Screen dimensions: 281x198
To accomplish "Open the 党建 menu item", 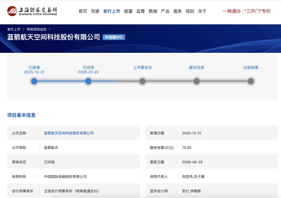I will pyautogui.click(x=95, y=11).
